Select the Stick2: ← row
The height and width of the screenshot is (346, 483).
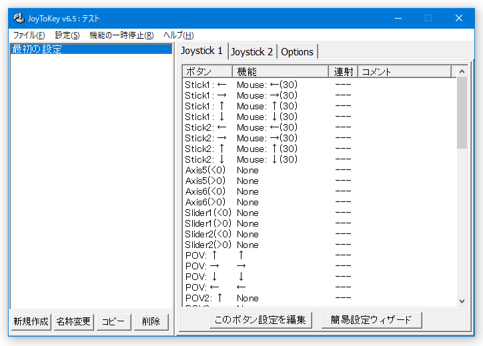[320, 127]
